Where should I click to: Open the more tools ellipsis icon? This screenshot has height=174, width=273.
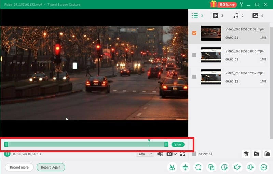click(263, 167)
